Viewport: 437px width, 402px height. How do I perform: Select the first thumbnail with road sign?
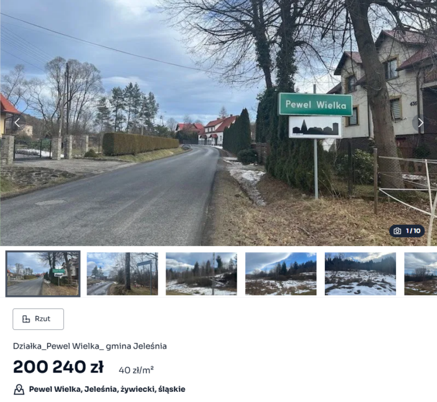(x=43, y=274)
